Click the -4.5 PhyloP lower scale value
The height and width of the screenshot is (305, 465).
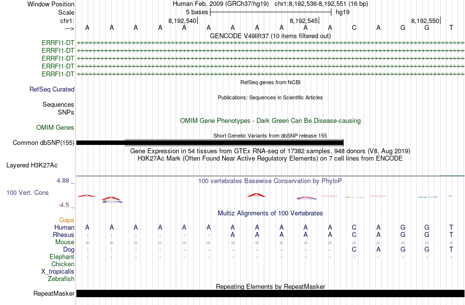(x=64, y=205)
